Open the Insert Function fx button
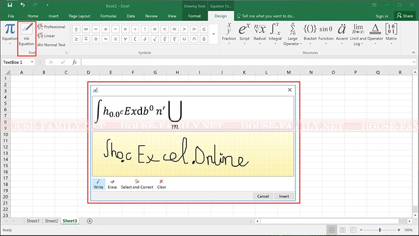The image size is (419, 236). pos(74,62)
